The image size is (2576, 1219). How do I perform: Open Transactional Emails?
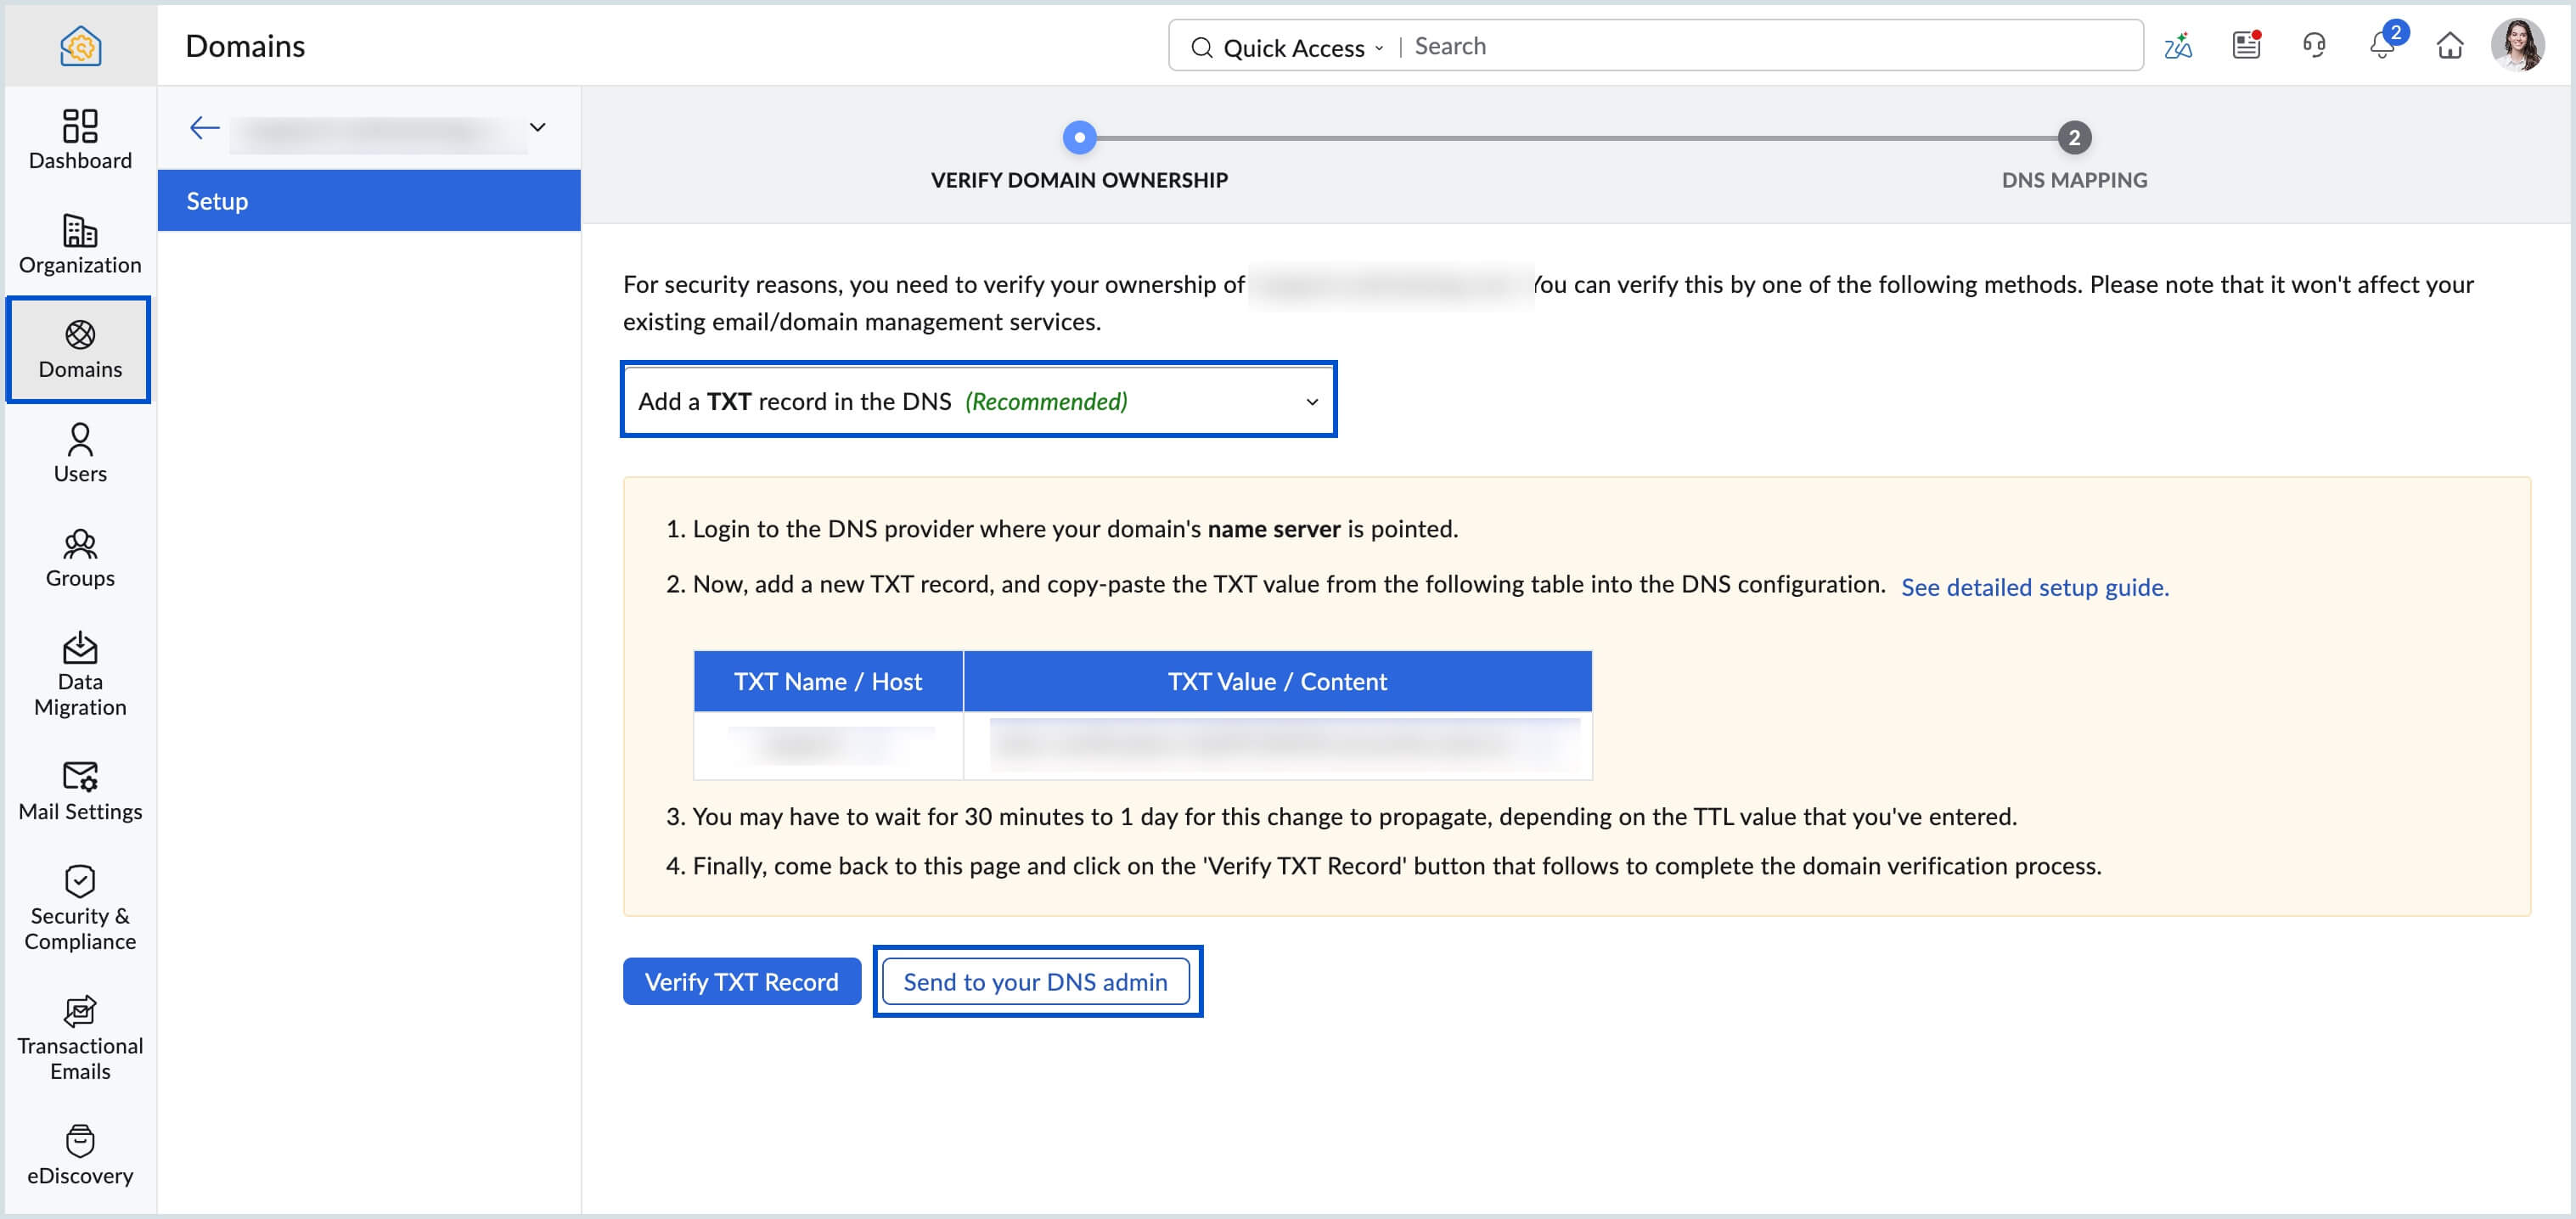(x=80, y=1038)
